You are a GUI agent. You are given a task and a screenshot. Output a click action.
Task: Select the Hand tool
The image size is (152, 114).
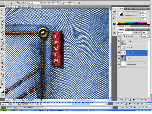click(x=2, y=81)
